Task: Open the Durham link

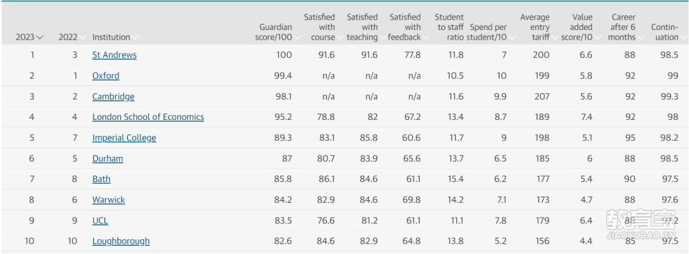Action: (108, 158)
